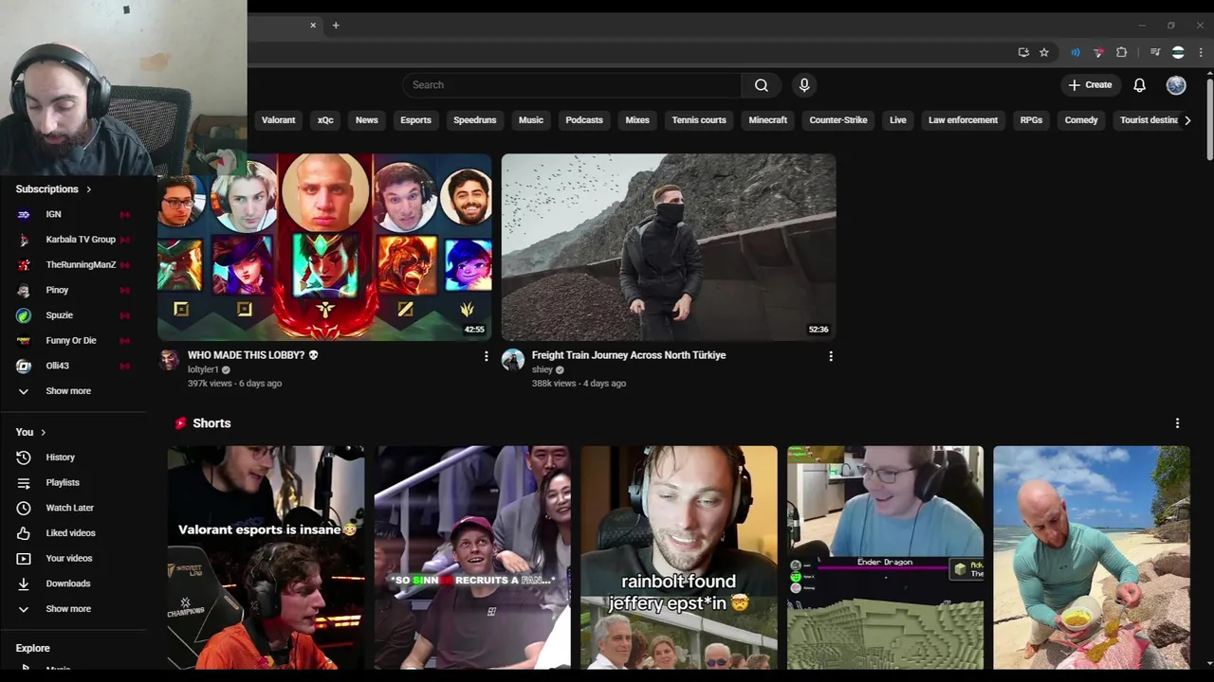The height and width of the screenshot is (682, 1214).
Task: Select the Esports category chip
Action: click(415, 120)
